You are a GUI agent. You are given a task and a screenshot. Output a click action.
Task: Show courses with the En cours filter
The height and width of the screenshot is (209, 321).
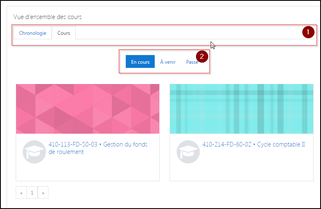[140, 62]
